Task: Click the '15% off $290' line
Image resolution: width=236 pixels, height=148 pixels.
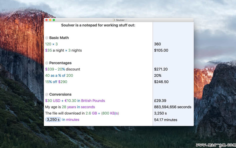Action: coord(56,82)
